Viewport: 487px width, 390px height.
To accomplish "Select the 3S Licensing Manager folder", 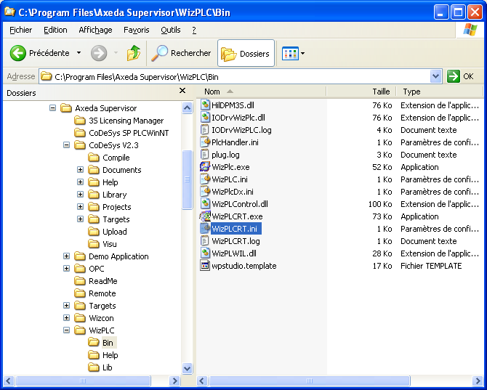I will 119,121.
